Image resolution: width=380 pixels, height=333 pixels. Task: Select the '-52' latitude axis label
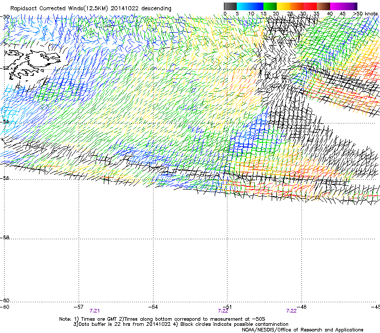tap(5, 68)
